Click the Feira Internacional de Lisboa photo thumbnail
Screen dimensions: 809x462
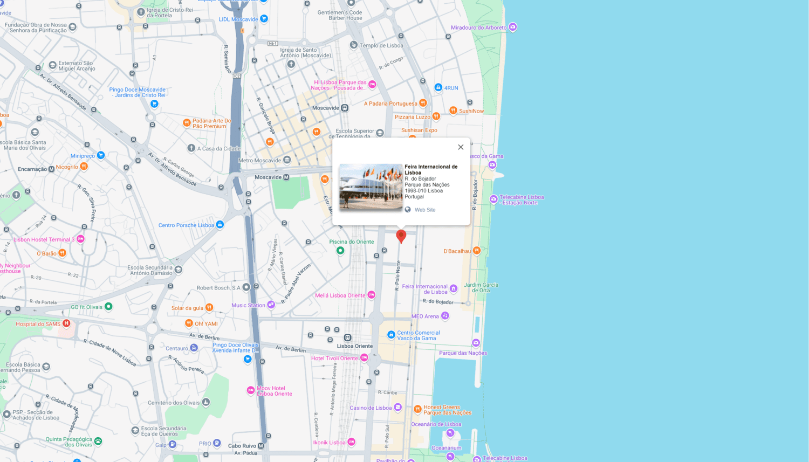pyautogui.click(x=371, y=187)
